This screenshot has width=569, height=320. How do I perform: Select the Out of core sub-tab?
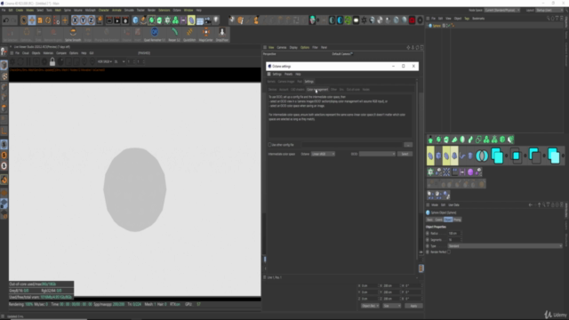(353, 90)
